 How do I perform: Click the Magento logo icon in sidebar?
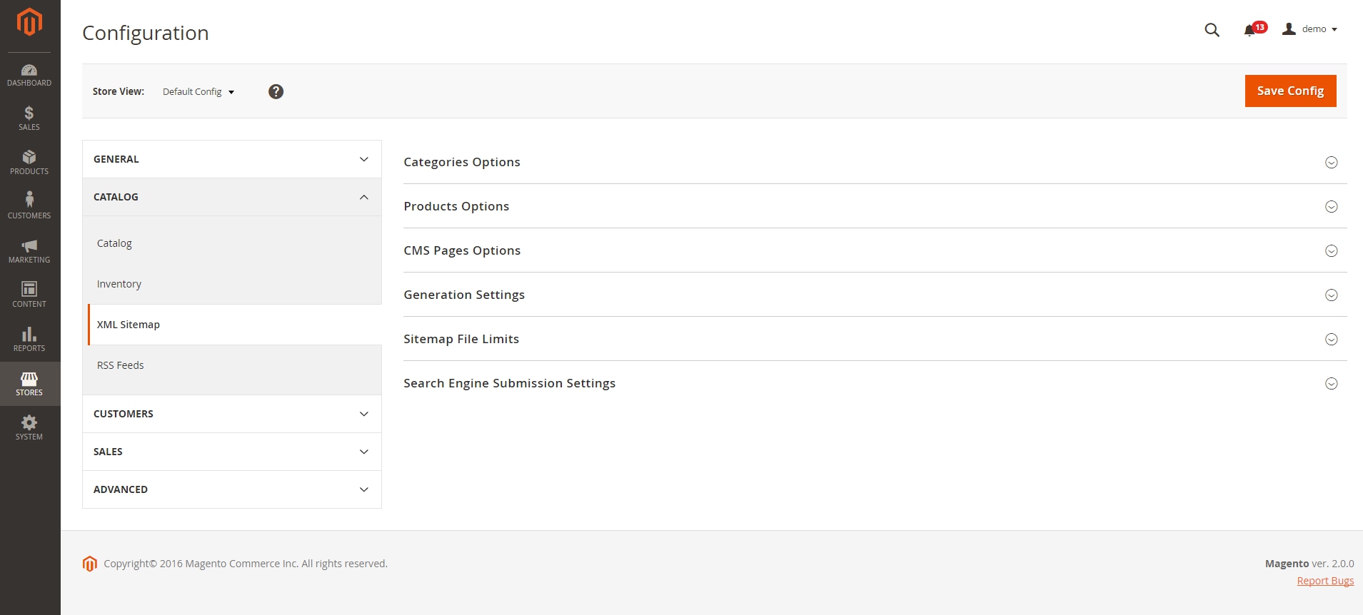click(29, 22)
